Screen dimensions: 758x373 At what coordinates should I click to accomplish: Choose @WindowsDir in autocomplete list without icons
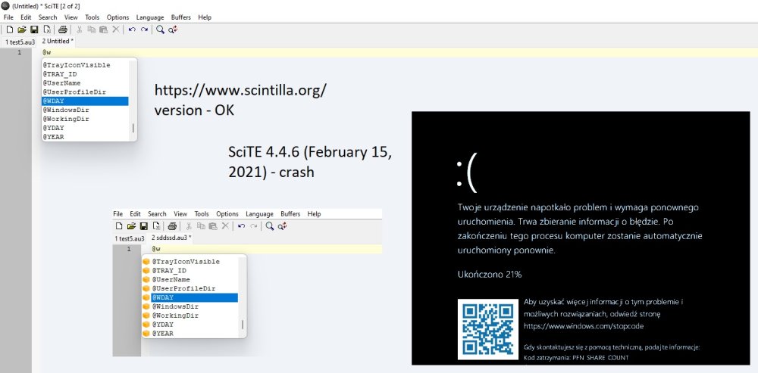tap(85, 110)
